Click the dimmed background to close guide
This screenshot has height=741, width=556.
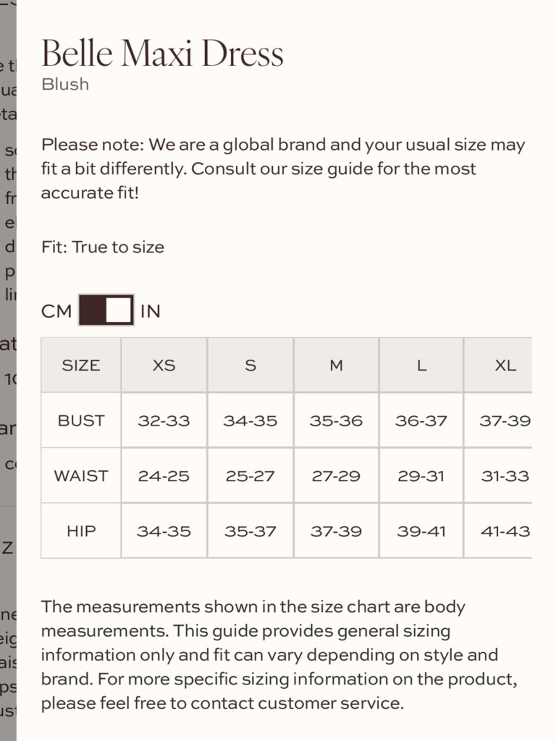click(x=8, y=370)
